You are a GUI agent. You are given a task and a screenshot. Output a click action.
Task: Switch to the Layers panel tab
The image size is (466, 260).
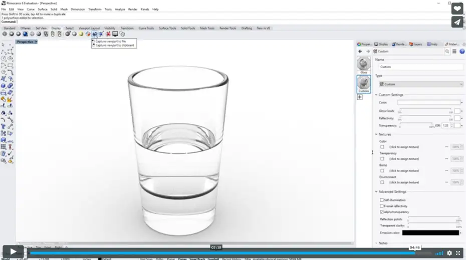tap(416, 44)
